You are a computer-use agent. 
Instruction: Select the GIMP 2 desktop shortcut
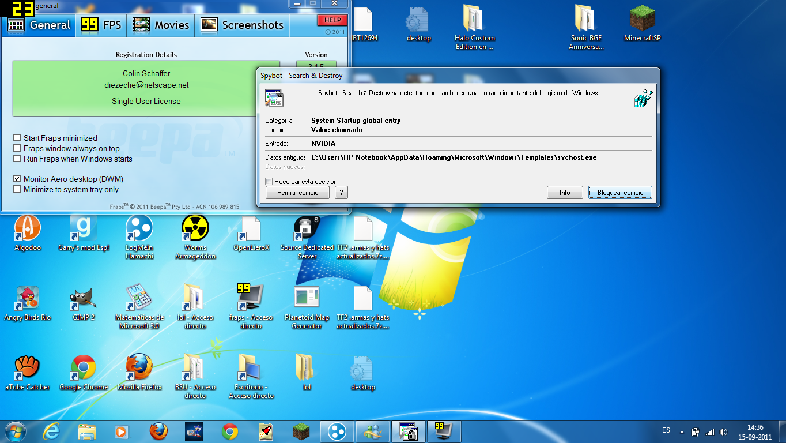(x=84, y=303)
